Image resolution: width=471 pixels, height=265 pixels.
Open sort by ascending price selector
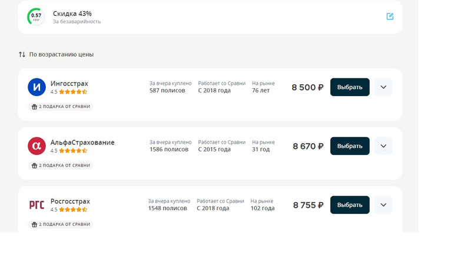click(61, 54)
